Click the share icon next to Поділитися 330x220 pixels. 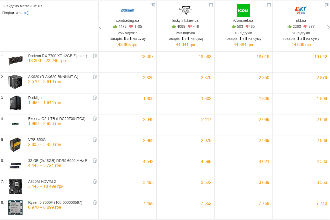click(26, 13)
